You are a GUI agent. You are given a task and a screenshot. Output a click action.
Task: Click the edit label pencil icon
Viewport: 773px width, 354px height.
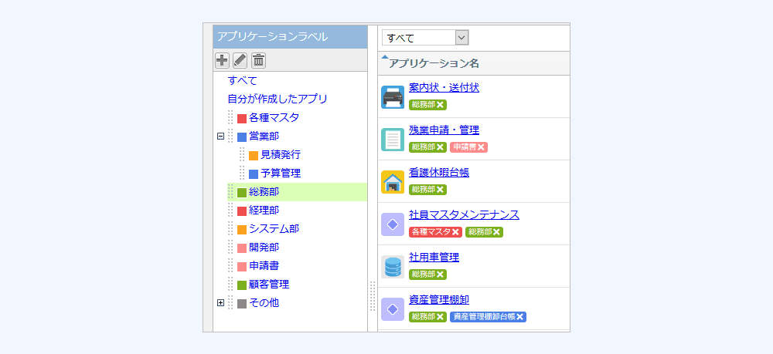pos(240,60)
